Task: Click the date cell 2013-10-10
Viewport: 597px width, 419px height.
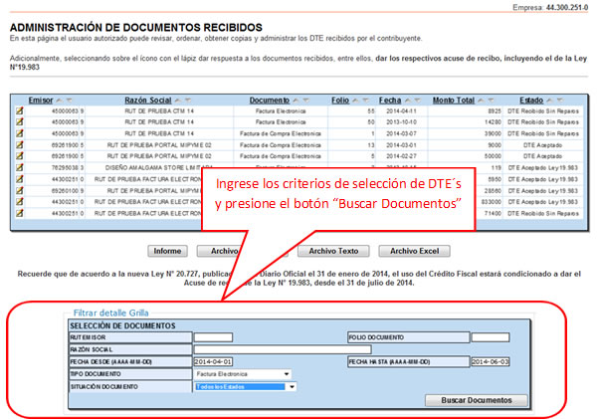Action: click(x=401, y=121)
